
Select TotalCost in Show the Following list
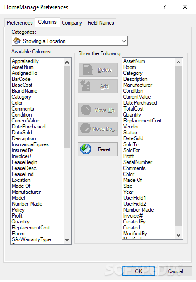[x=133, y=109]
